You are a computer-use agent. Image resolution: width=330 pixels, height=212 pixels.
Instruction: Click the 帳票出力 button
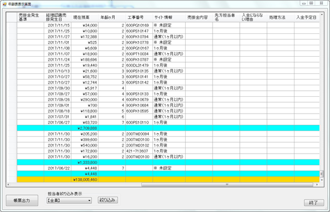pyautogui.click(x=22, y=200)
